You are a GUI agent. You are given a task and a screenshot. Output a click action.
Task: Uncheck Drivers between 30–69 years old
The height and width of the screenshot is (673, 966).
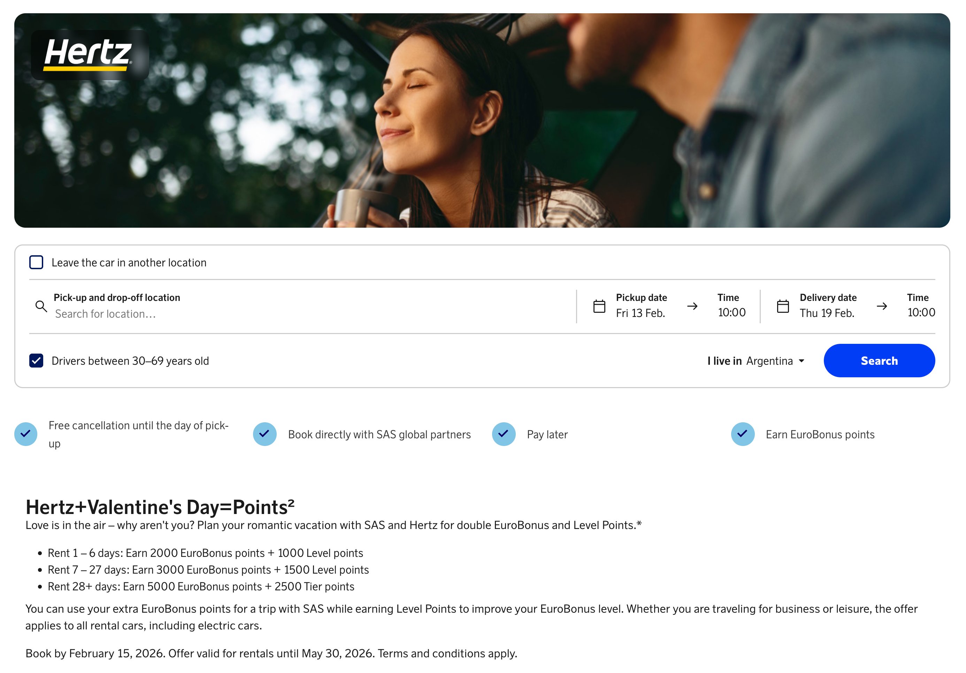point(36,361)
